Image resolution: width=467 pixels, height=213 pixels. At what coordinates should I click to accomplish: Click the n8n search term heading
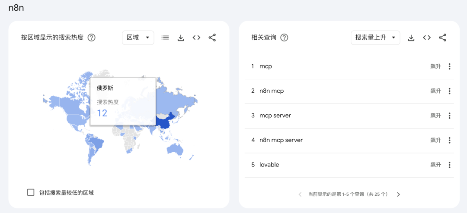[16, 8]
